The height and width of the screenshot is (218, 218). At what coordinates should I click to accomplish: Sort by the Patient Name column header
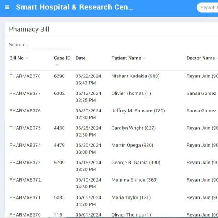tap(126, 58)
